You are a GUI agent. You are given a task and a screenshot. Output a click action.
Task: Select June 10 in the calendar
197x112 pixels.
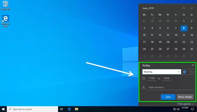coord(144,35)
